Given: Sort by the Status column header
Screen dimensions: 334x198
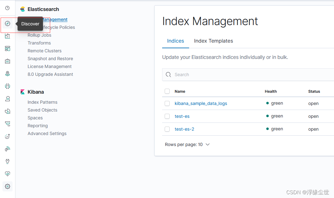Looking at the screenshot, I should [314, 91].
